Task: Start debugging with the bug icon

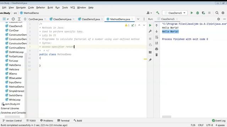Action: pyautogui.click(x=198, y=13)
